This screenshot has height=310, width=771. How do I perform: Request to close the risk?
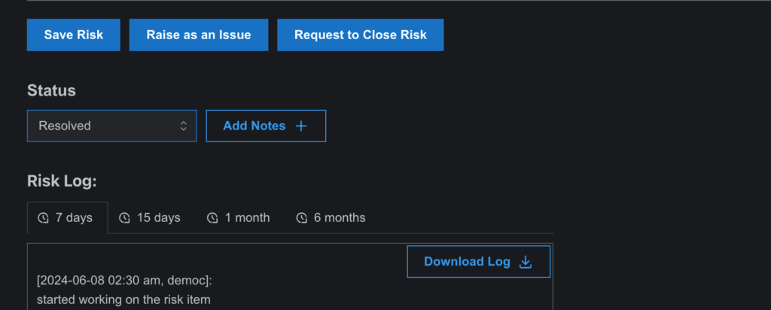pos(361,35)
